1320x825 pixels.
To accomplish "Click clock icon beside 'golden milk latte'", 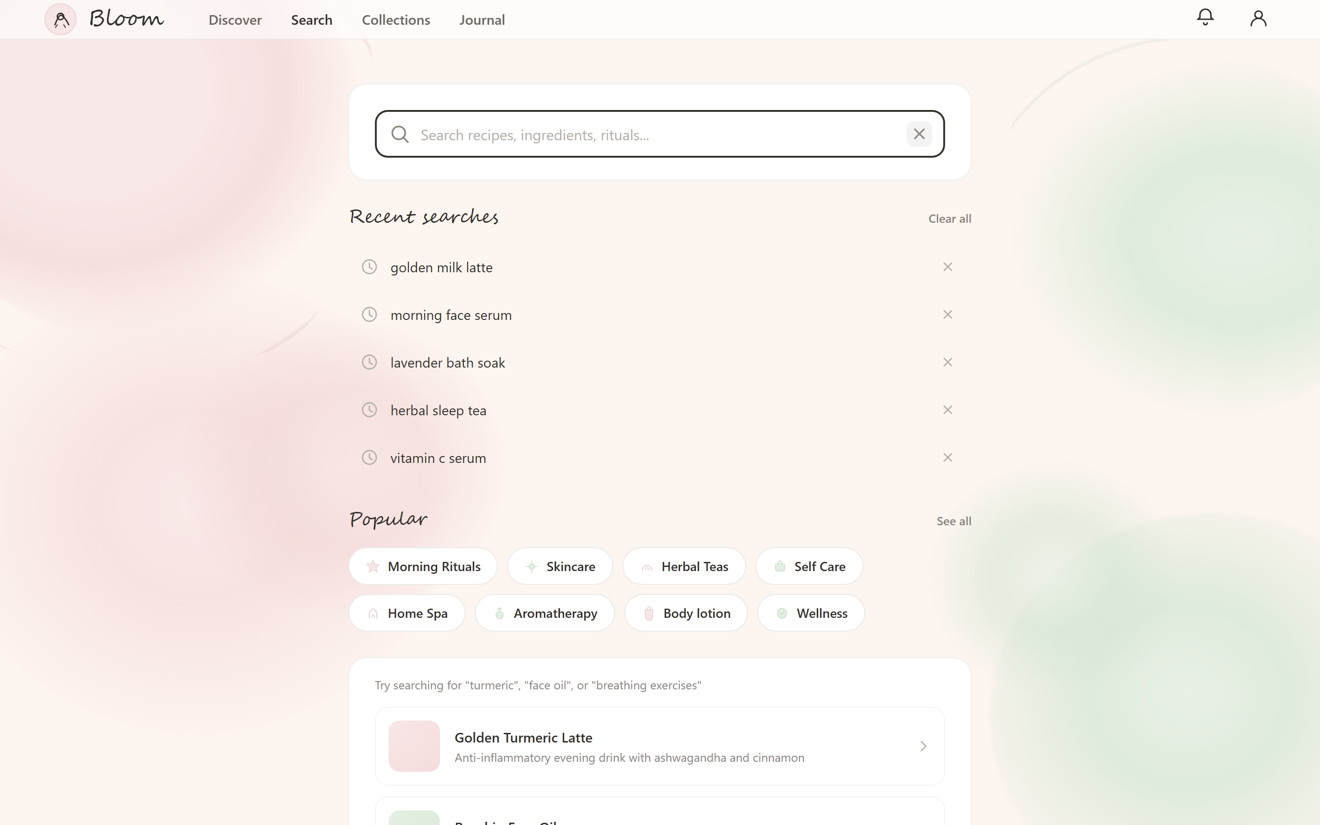I will [369, 267].
